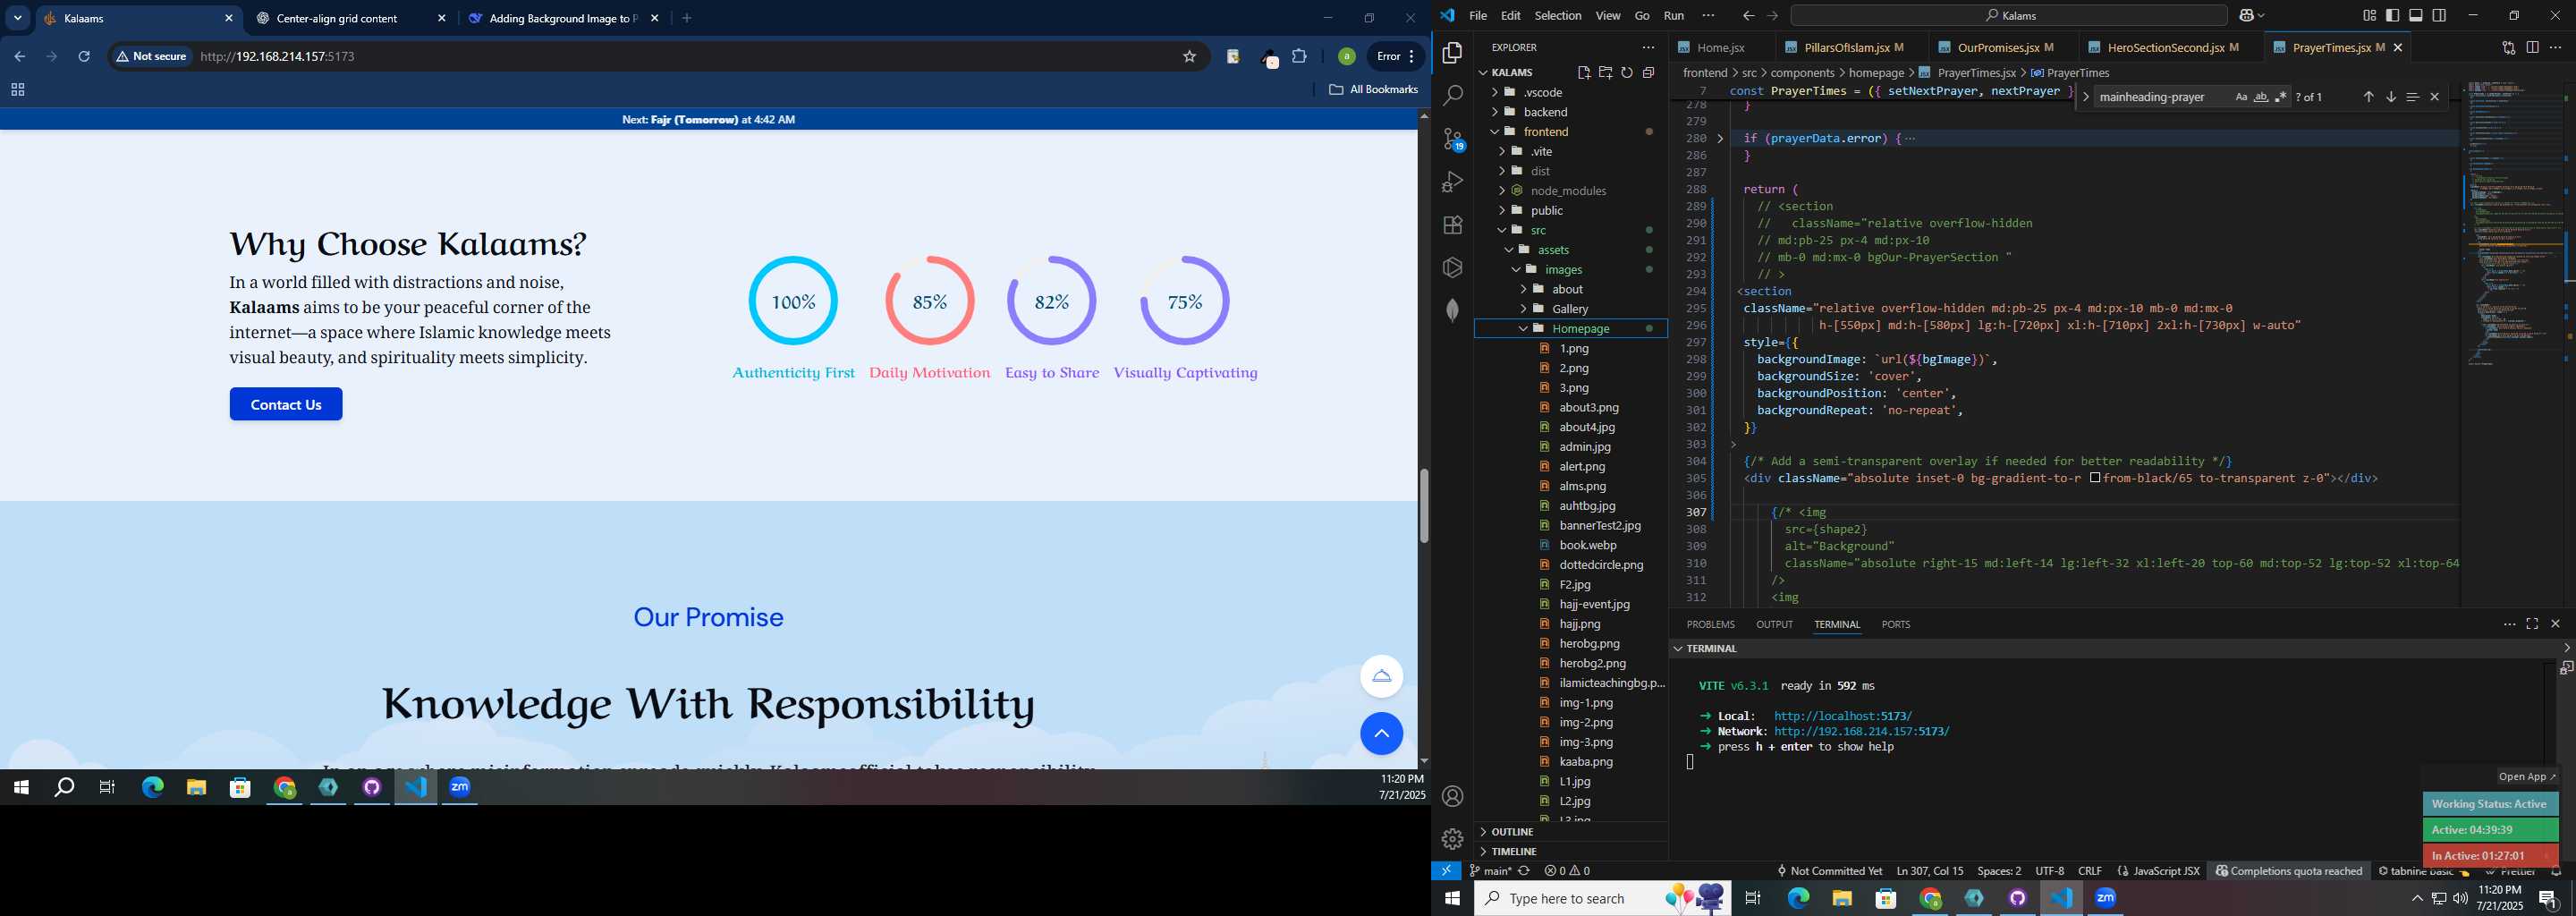Expand the backend folder
Screen dimensions: 2576x916
click(x=1570, y=112)
